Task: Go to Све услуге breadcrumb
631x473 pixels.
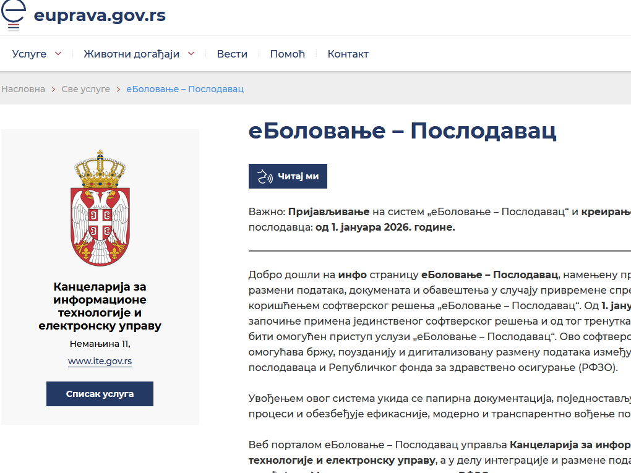Action: [85, 89]
